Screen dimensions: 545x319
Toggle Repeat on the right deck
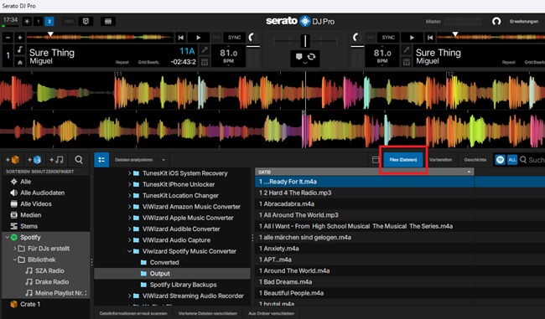(508, 63)
